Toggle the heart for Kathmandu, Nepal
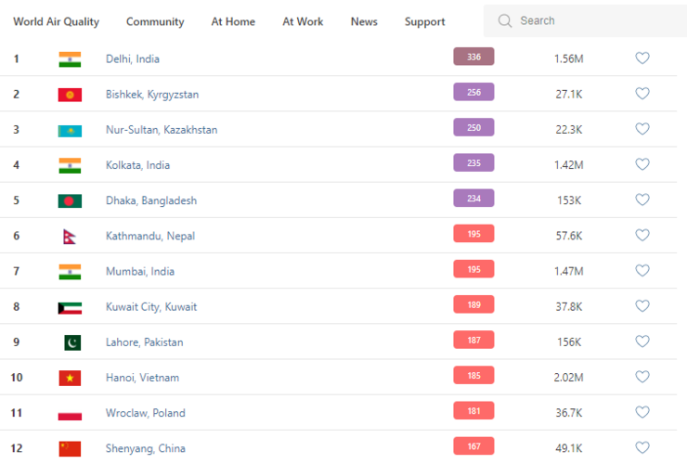687x464 pixels. click(x=642, y=236)
